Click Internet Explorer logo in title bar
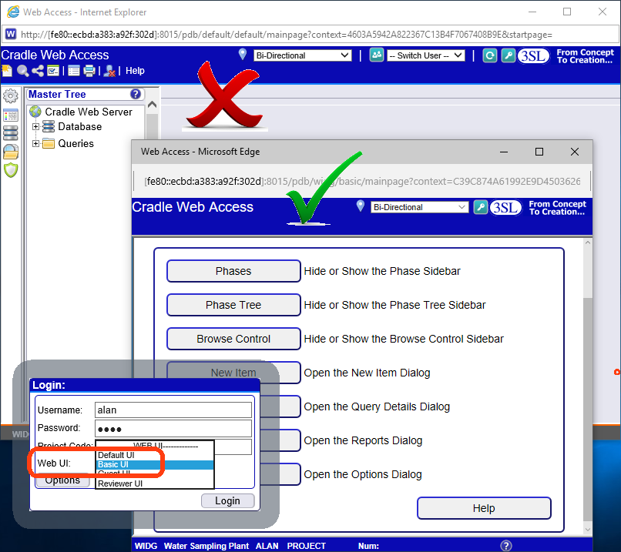 point(12,12)
